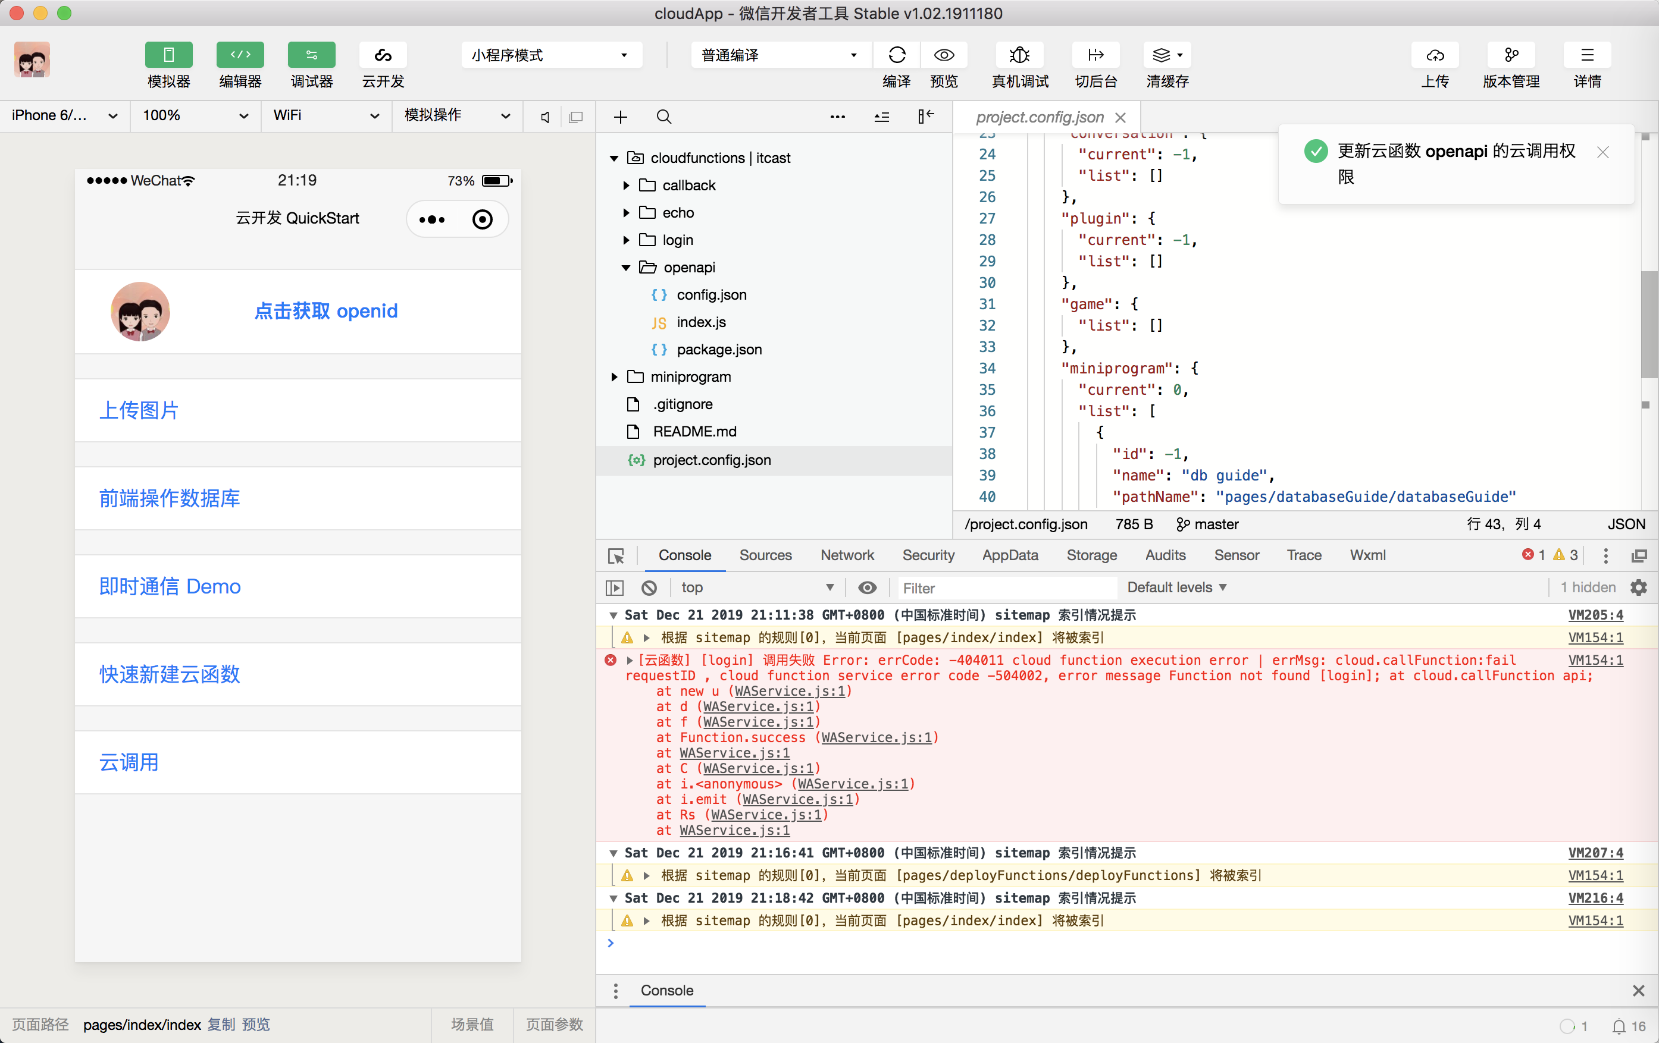This screenshot has height=1043, width=1659.
Task: Click the plus icon to add file
Action: click(x=620, y=117)
